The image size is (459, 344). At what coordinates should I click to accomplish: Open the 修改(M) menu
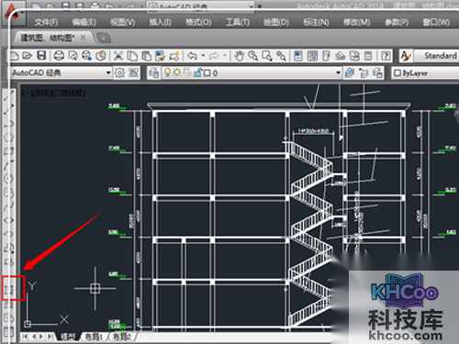357,22
